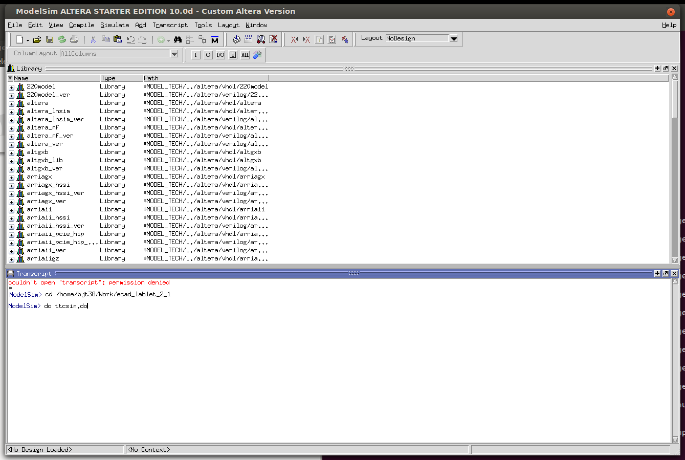Click the Open file folder icon
This screenshot has width=685, height=460.
(x=37, y=39)
